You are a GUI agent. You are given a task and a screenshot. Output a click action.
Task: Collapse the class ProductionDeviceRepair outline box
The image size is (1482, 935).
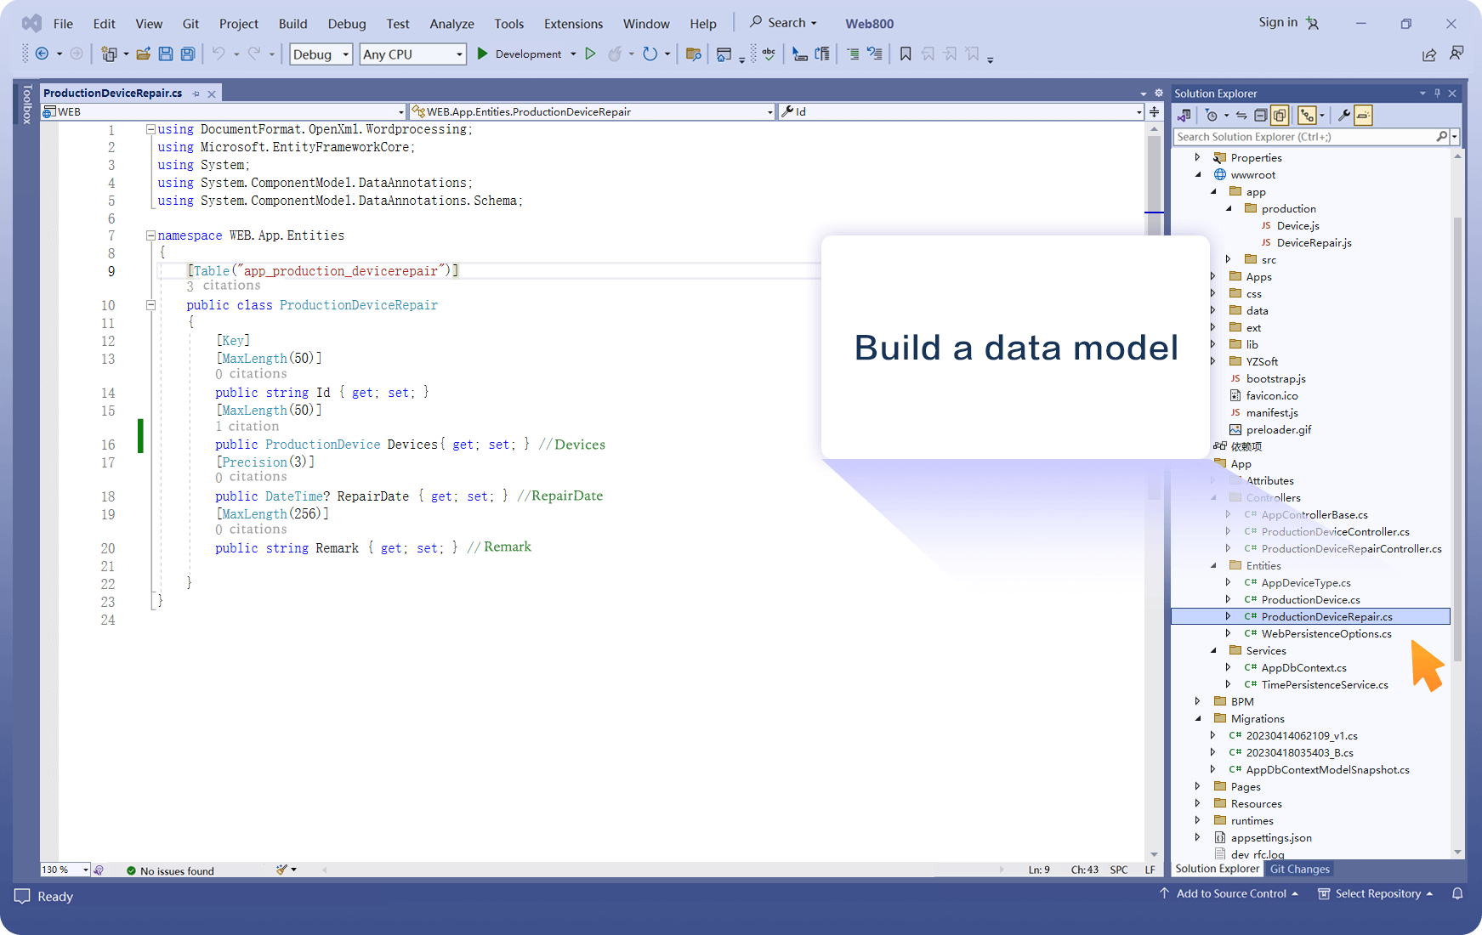click(150, 305)
